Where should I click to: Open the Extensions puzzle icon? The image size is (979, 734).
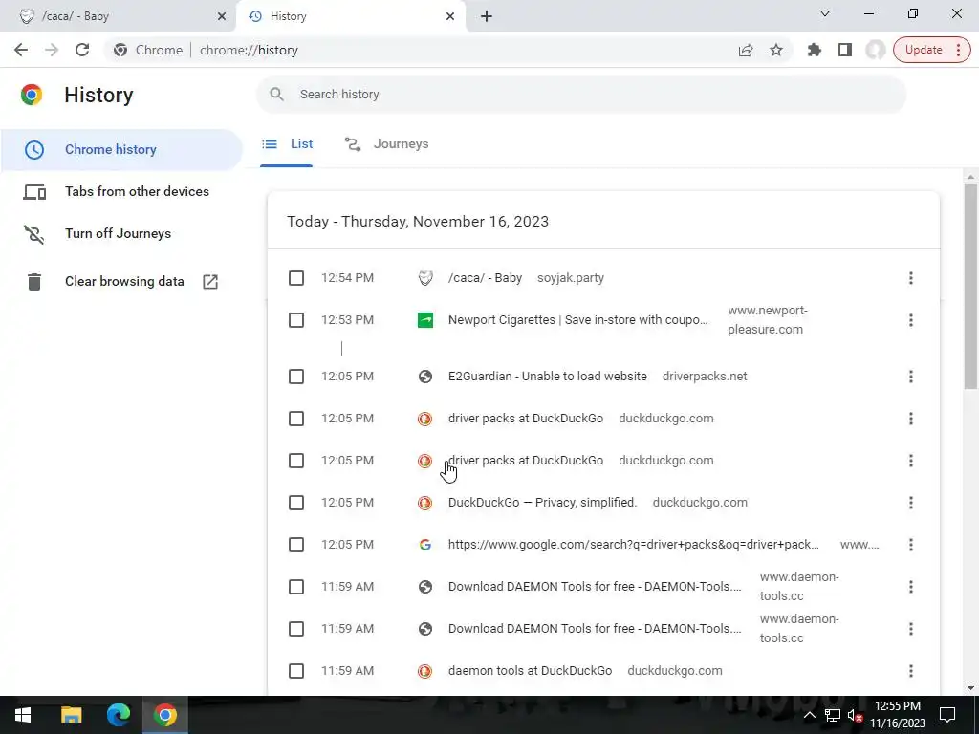pyautogui.click(x=815, y=50)
